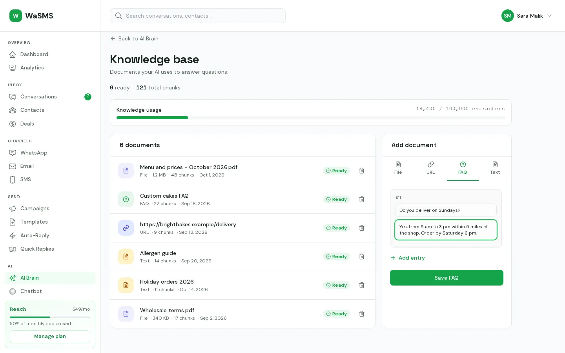
Task: Switch to the Text tab
Action: (x=495, y=168)
